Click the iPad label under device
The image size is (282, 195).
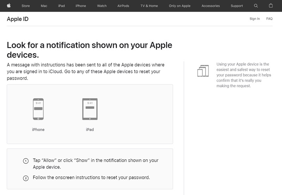90,130
